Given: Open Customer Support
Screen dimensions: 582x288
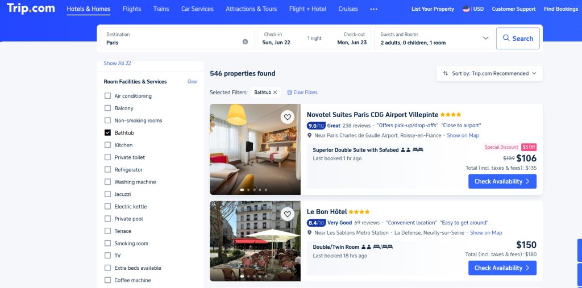Looking at the screenshot, I should [x=514, y=9].
